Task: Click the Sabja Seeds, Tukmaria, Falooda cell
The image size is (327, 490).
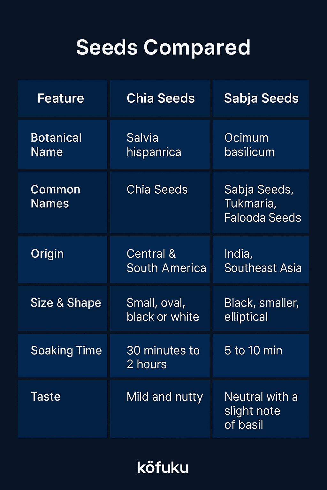Action: coord(261,203)
